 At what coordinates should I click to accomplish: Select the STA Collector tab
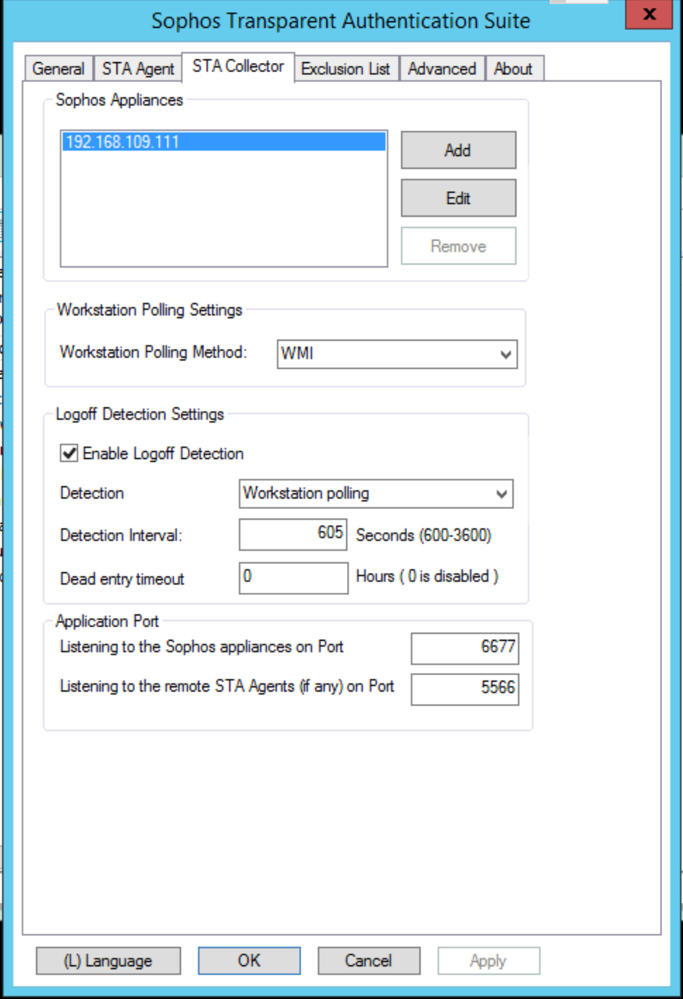pos(238,66)
